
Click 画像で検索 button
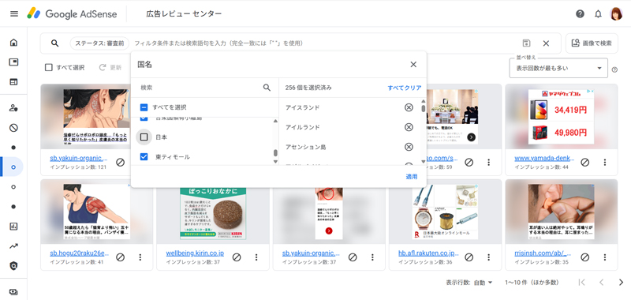[592, 43]
